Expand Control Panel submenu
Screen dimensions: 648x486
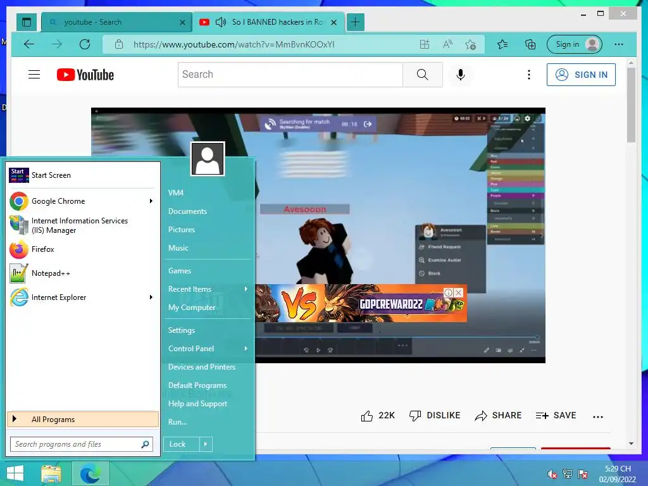coord(246,349)
